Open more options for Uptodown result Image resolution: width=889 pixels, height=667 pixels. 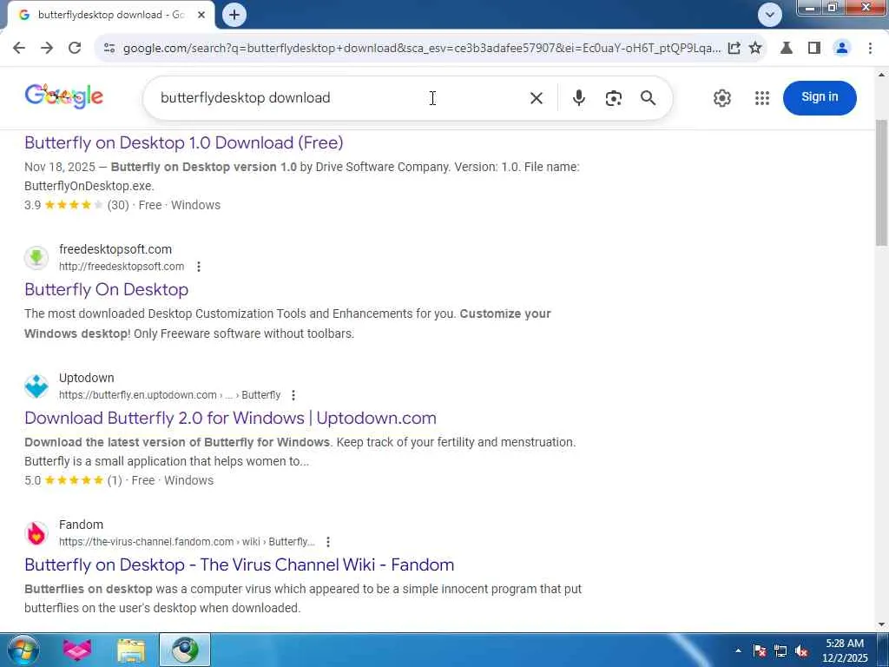click(293, 395)
